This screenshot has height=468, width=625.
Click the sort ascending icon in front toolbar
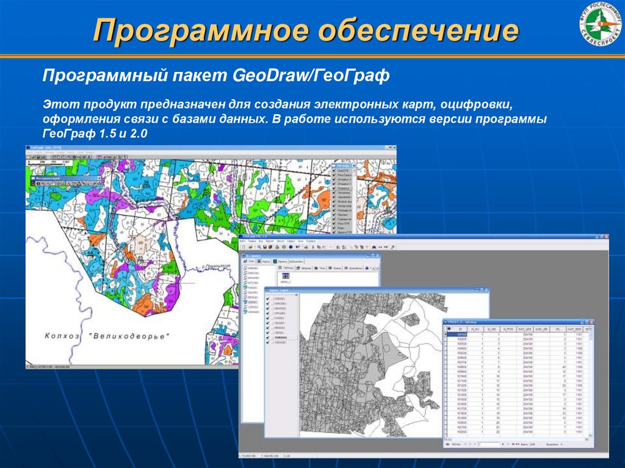(x=338, y=247)
